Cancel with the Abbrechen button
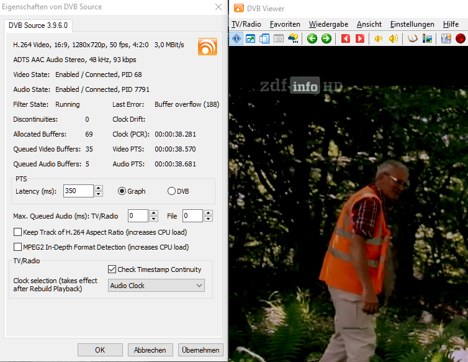The image size is (468, 362). [150, 350]
